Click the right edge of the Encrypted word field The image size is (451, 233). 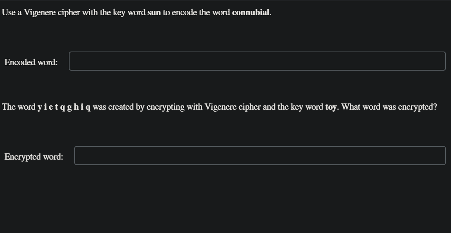(x=445, y=155)
